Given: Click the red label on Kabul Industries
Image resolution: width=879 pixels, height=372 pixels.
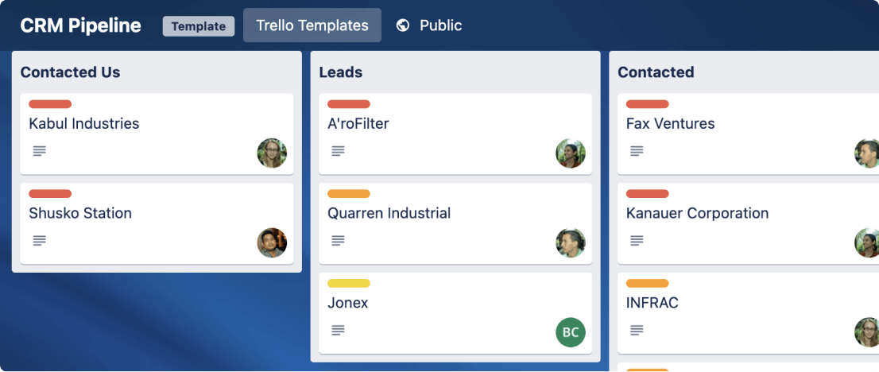Looking at the screenshot, I should click(50, 104).
